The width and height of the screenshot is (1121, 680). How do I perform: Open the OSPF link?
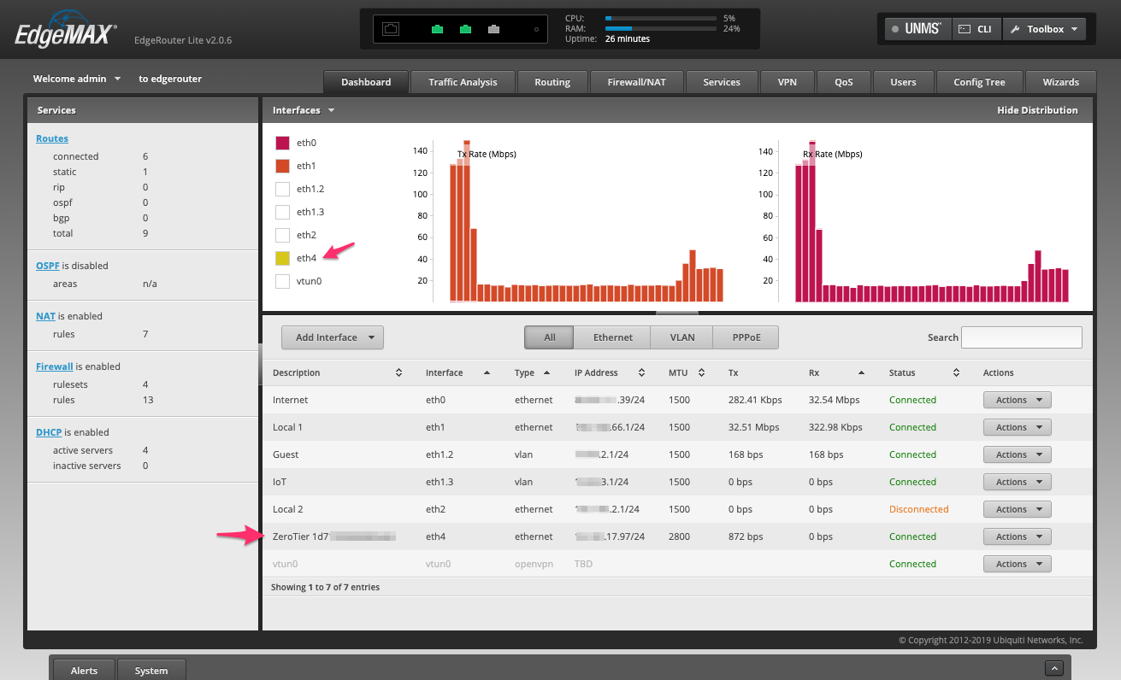coord(50,266)
